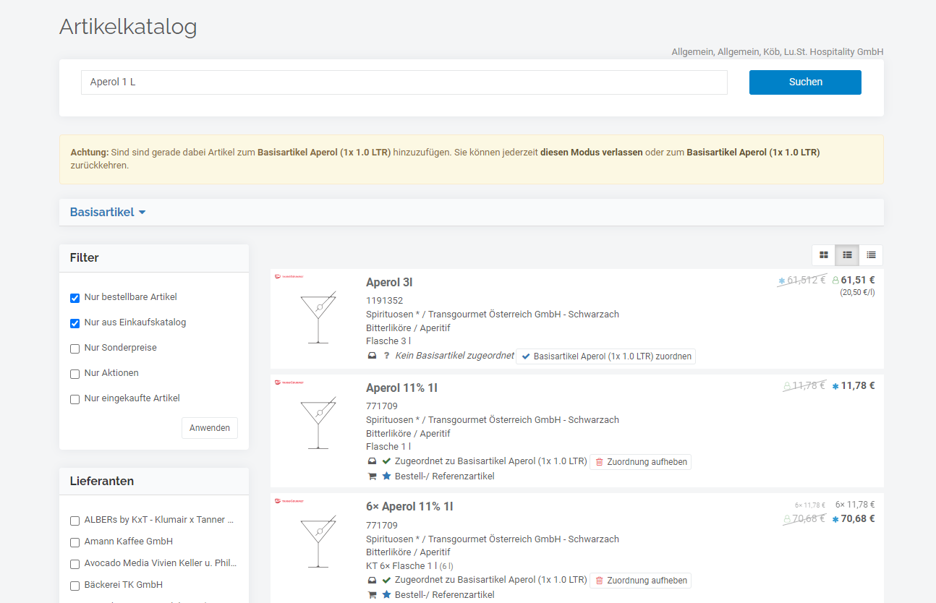Click the search field containing Aperol 1 L
This screenshot has height=603, width=936.
pyautogui.click(x=404, y=82)
